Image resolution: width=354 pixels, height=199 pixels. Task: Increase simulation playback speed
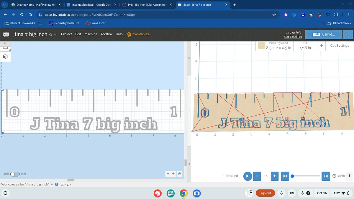274,176
